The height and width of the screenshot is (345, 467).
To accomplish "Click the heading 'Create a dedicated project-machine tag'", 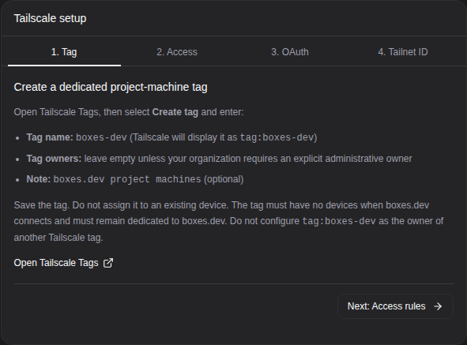I will [111, 87].
